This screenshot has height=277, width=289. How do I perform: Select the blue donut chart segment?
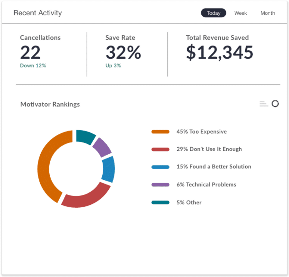coord(108,169)
